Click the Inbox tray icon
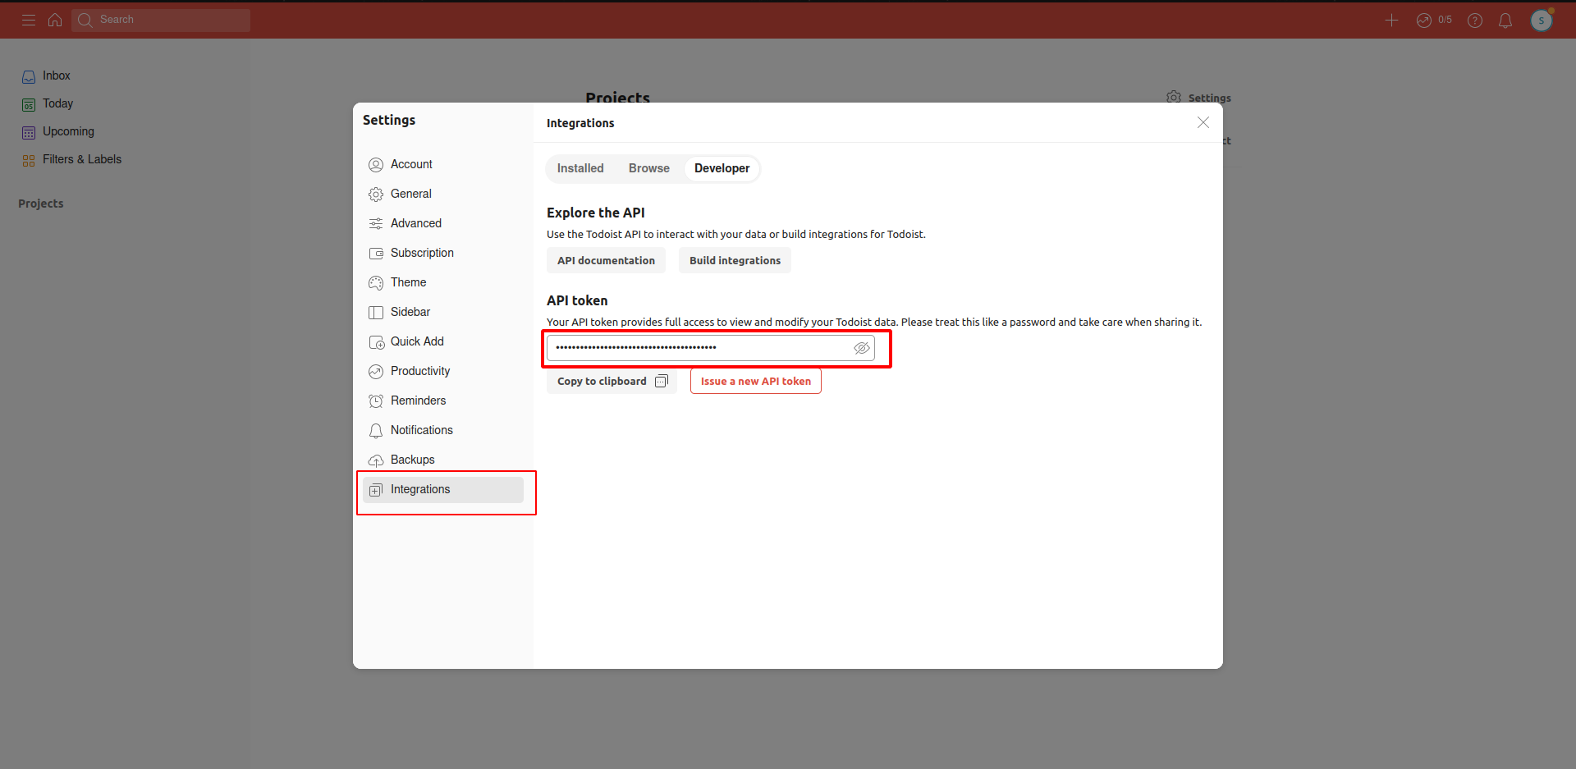The image size is (1576, 769). coord(29,76)
